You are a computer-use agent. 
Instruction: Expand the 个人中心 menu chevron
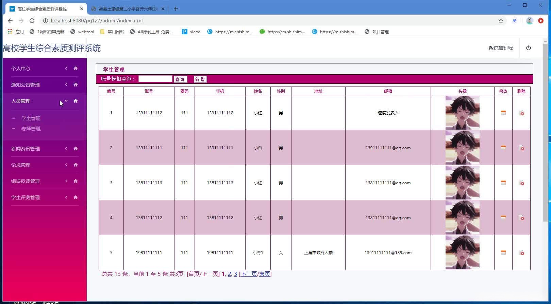(x=66, y=69)
